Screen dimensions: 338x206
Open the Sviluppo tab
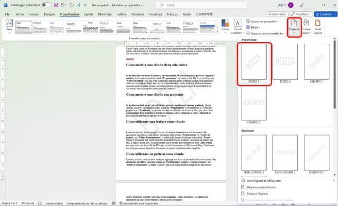[172, 14]
